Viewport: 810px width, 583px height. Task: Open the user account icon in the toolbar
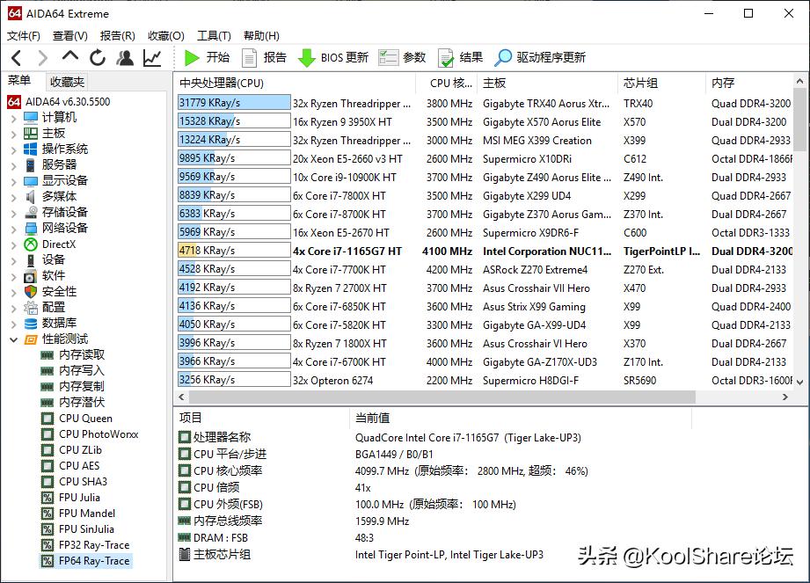(x=124, y=59)
